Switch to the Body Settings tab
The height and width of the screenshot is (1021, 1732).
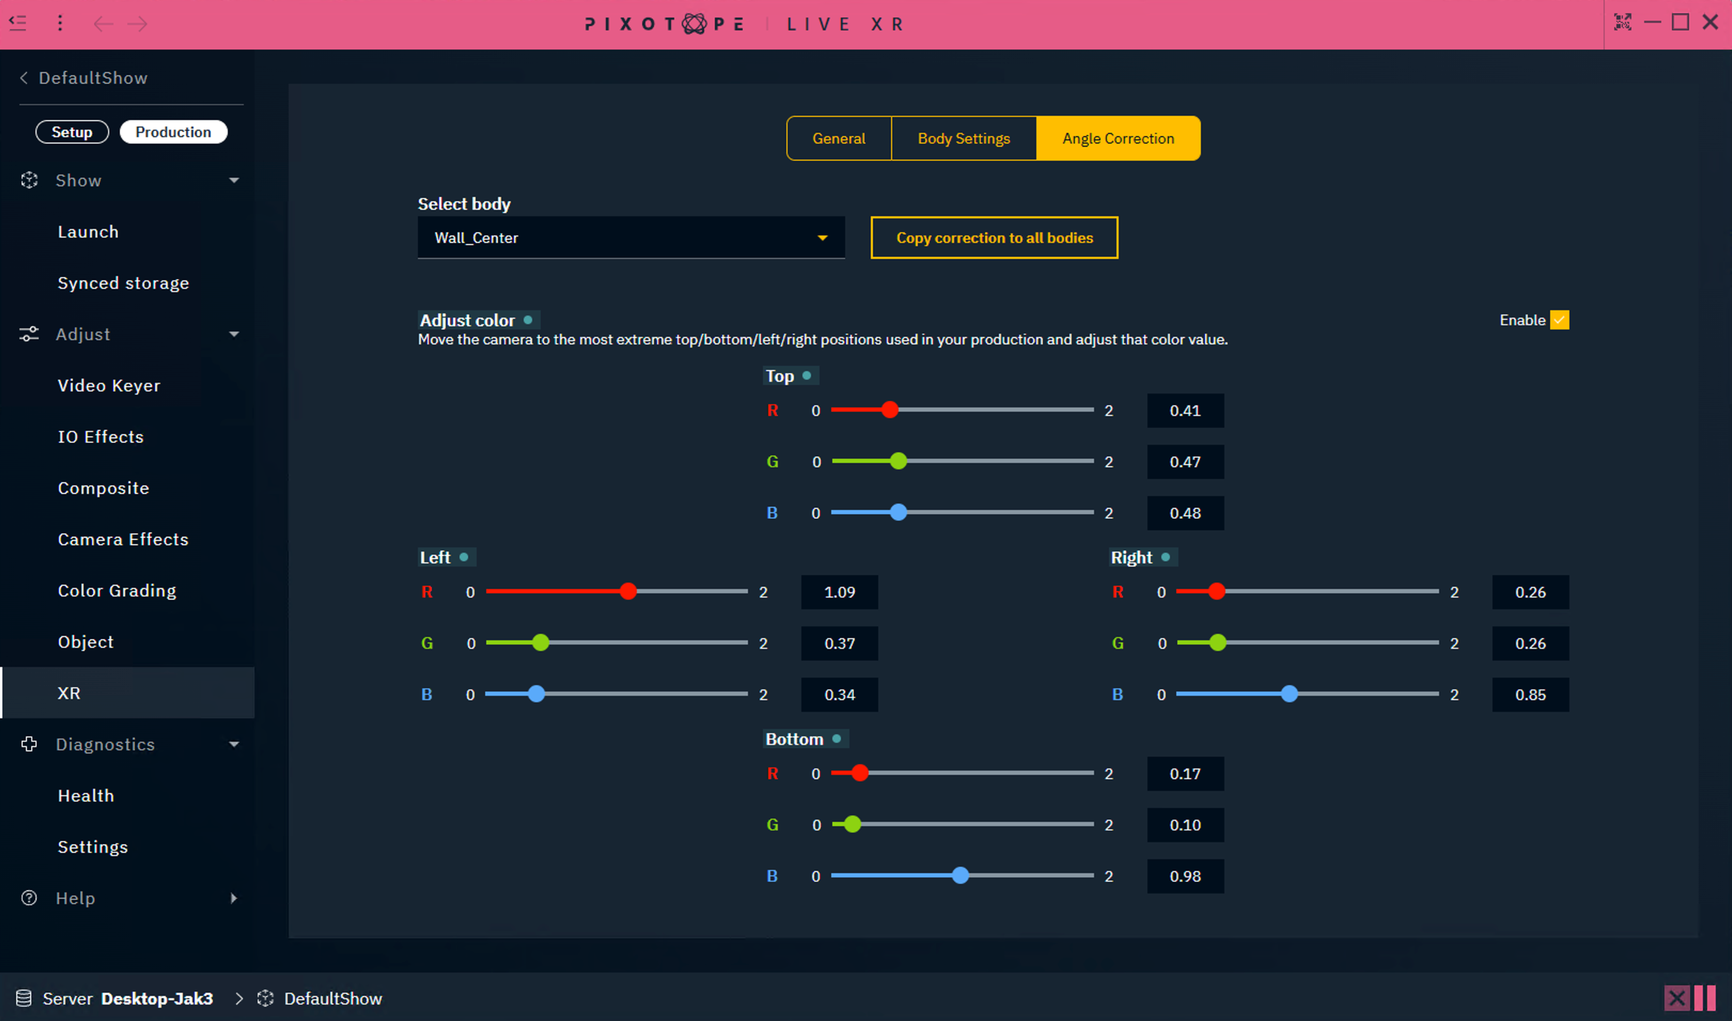(964, 138)
